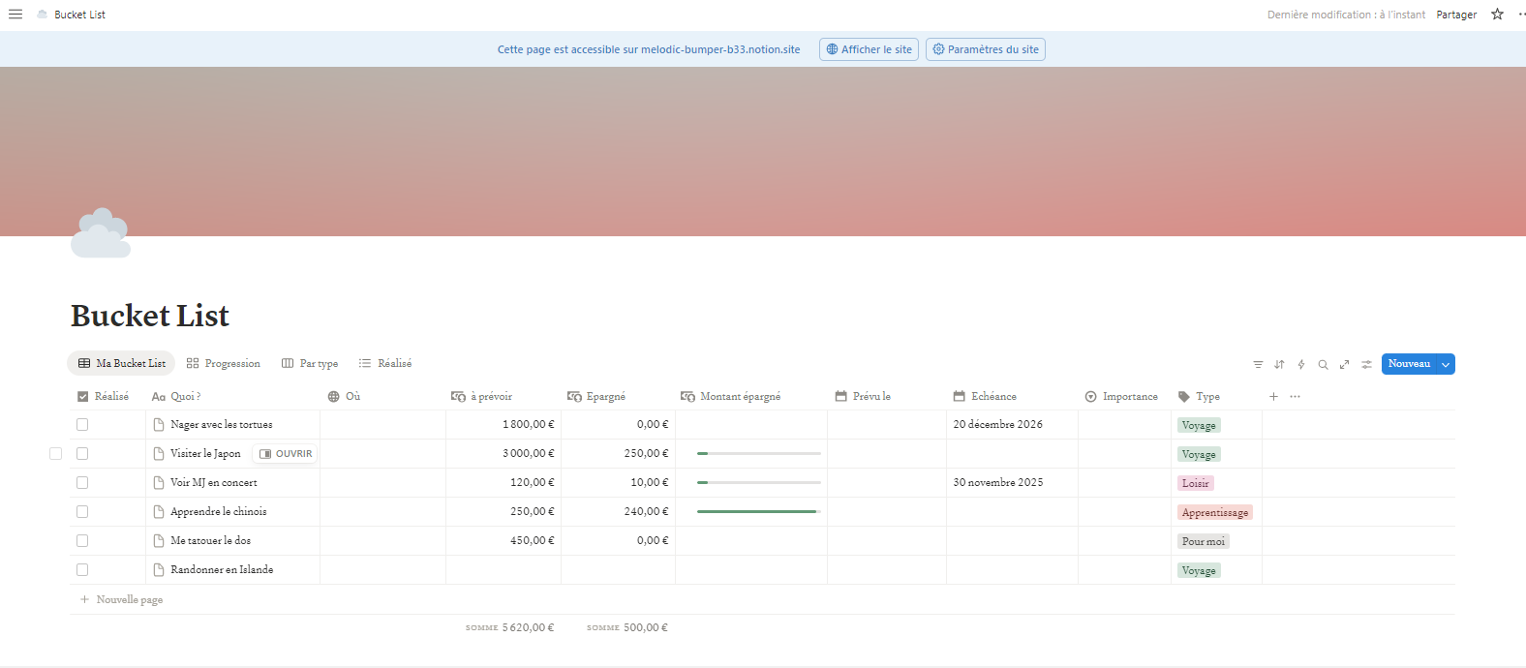Open the view settings sliders icon
The width and height of the screenshot is (1526, 668).
1366,364
